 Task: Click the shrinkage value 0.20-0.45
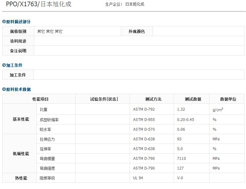tap(186, 120)
